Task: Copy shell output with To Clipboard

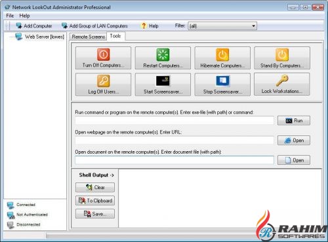Action: click(95, 201)
